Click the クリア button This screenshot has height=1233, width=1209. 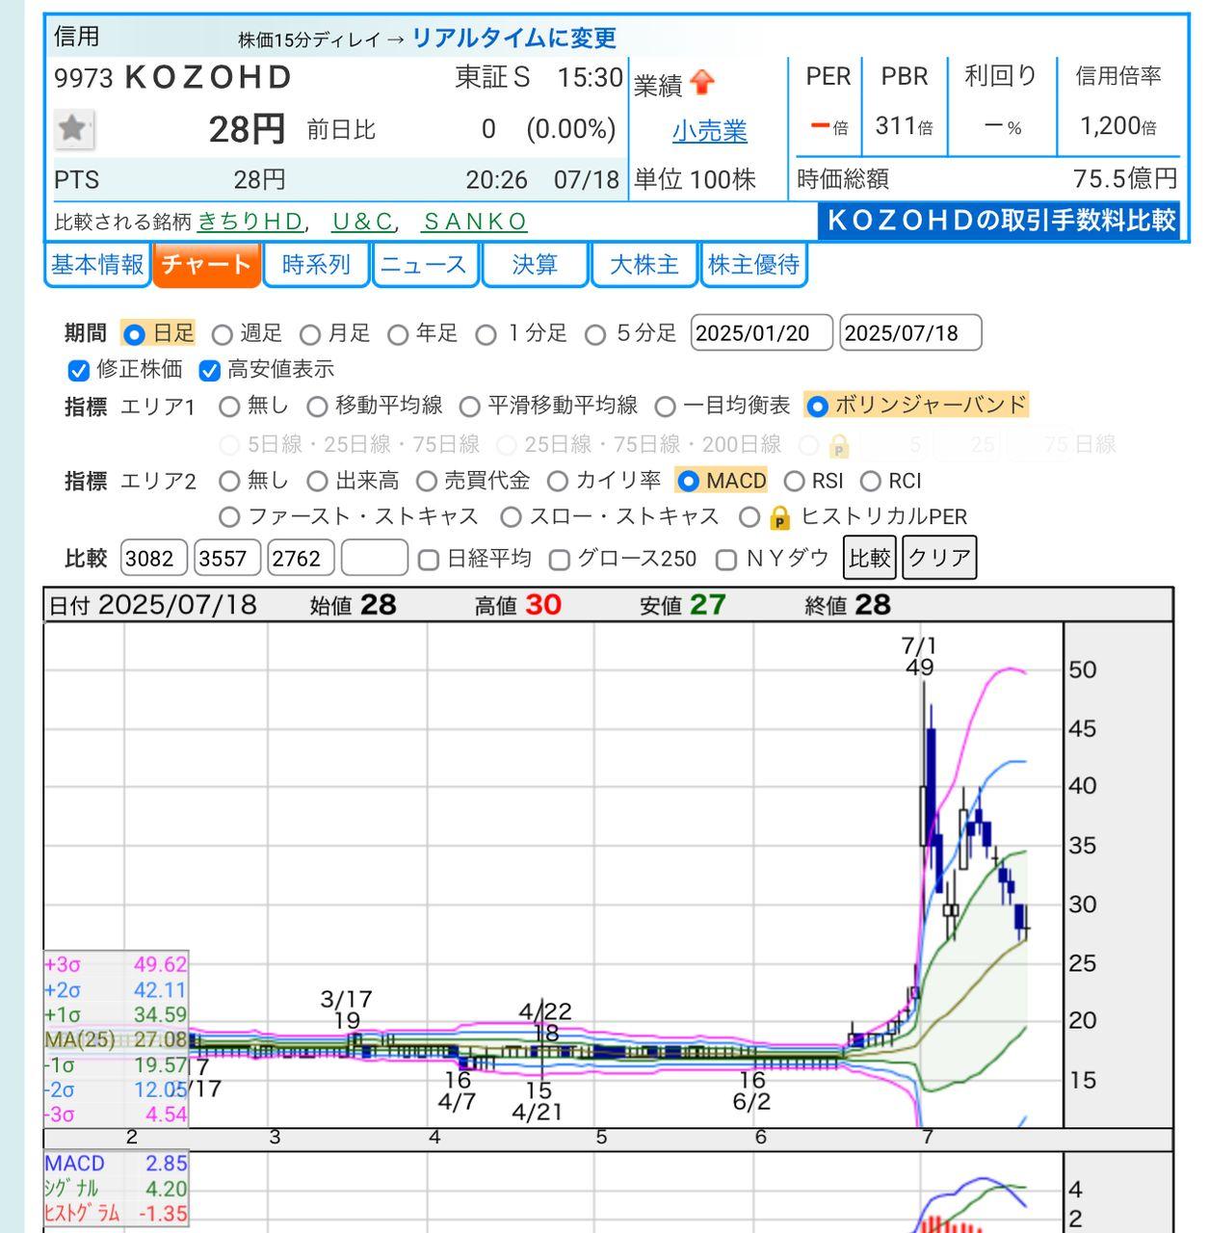tap(938, 558)
